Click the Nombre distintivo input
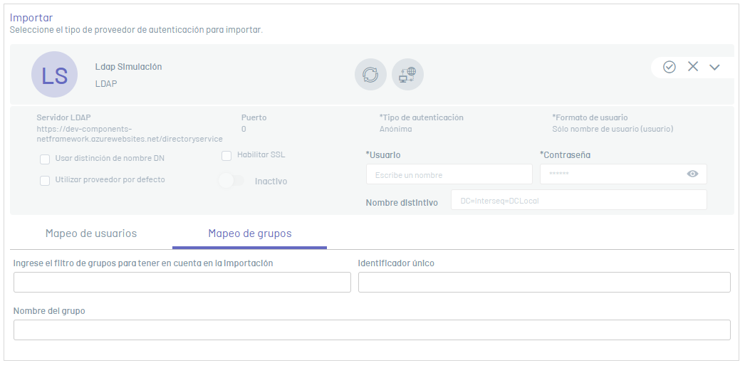 tap(579, 200)
